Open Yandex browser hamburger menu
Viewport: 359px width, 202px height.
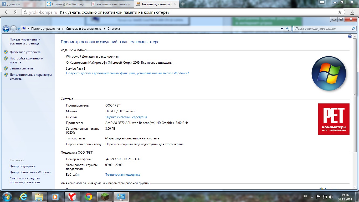[322, 2]
